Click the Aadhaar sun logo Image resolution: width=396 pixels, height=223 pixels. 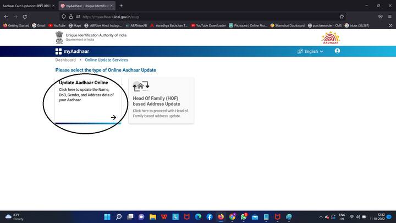click(331, 37)
